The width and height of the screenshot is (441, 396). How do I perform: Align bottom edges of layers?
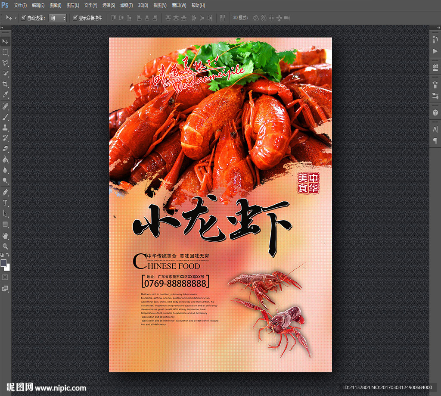pyautogui.click(x=129, y=18)
